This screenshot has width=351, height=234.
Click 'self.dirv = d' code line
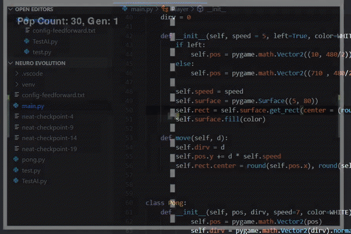tap(200, 147)
